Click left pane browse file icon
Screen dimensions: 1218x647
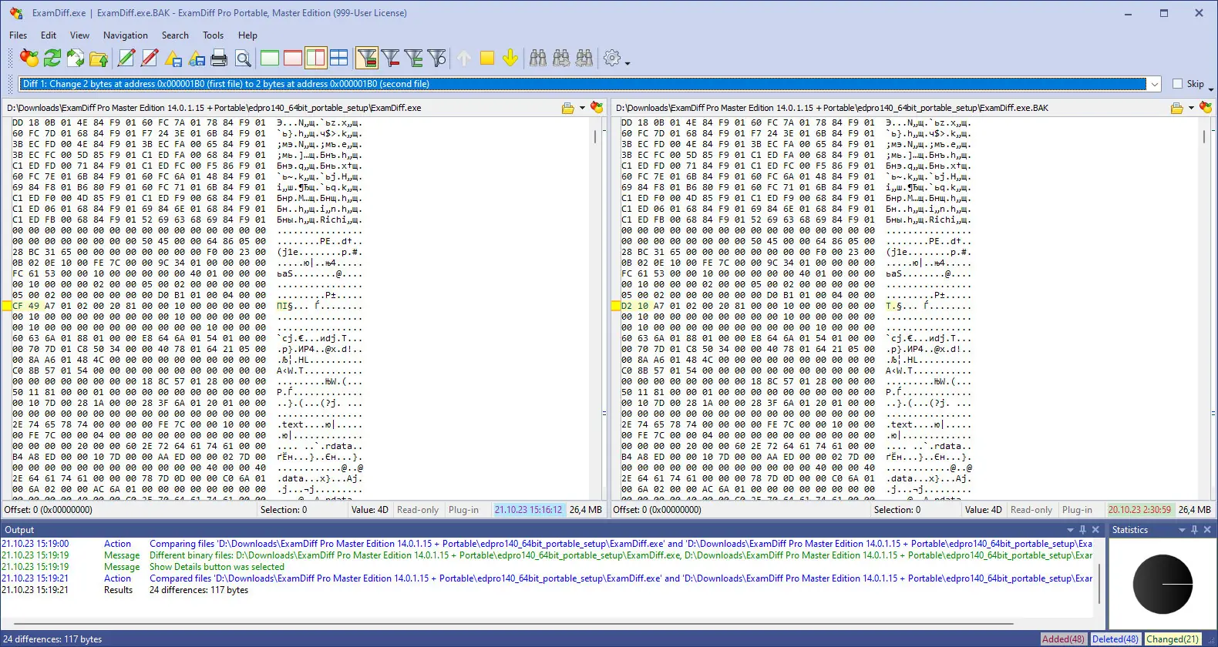[x=568, y=108]
